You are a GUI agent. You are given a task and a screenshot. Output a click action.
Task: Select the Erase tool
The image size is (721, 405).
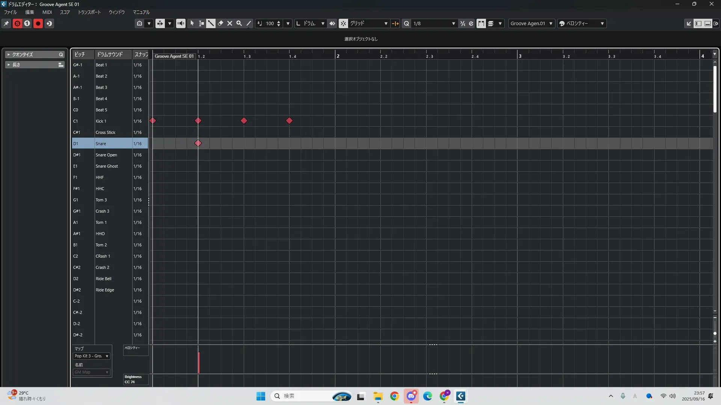click(x=220, y=23)
